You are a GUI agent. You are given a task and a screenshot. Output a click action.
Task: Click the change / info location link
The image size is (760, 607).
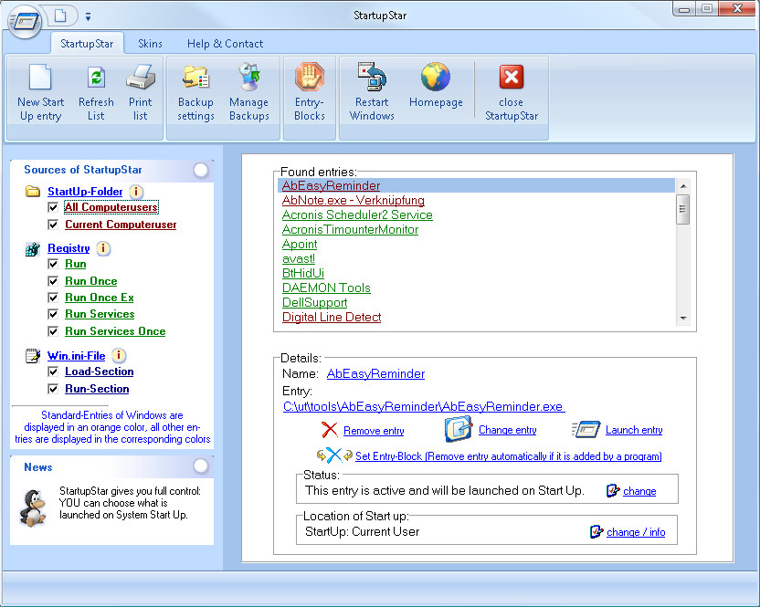pos(636,532)
